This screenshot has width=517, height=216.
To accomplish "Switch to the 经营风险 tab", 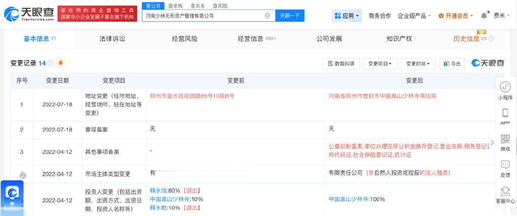I will point(185,38).
